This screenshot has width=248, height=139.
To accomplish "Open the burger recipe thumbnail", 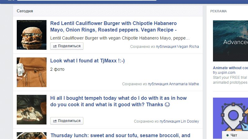I will coord(32,35).
